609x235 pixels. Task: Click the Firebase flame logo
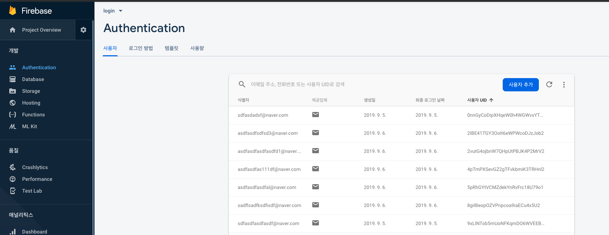(13, 10)
